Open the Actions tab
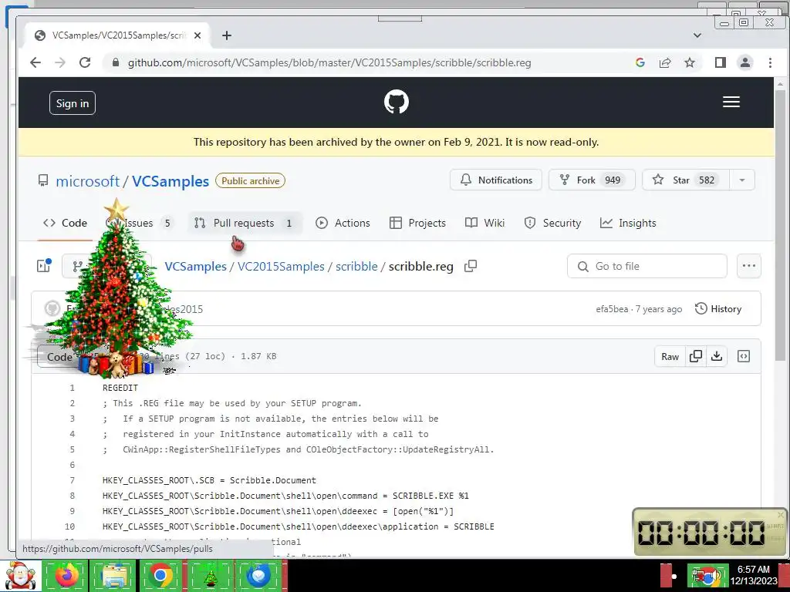Image resolution: width=790 pixels, height=592 pixels. pos(343,223)
